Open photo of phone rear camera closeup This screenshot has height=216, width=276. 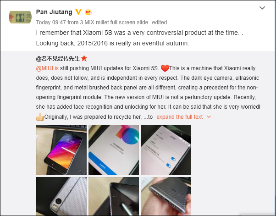[x=61, y=196]
